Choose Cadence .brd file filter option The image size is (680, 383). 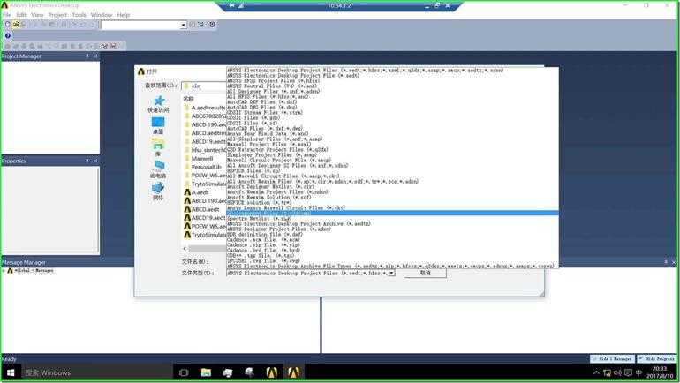pos(263,250)
